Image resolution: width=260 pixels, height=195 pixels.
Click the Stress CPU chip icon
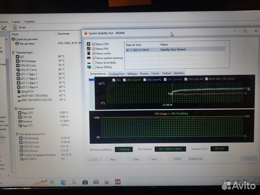[88, 44]
